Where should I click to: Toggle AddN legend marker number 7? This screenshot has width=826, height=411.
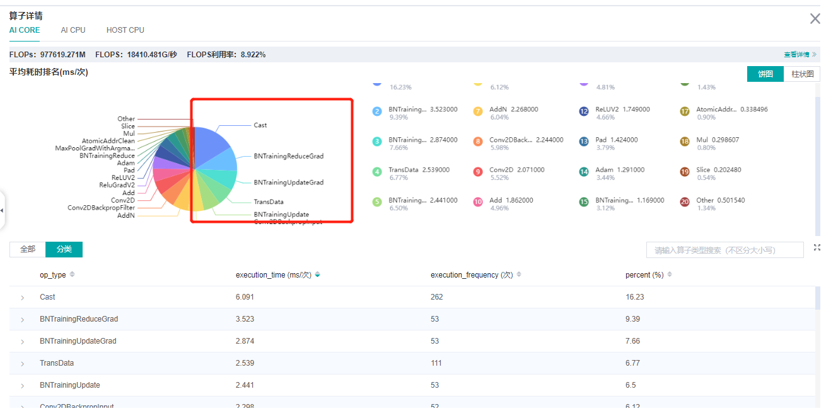(x=478, y=111)
